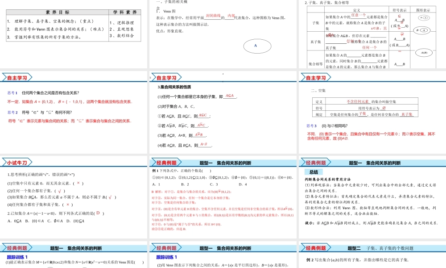This screenshot has width=446, height=268.
Task: Open the slide explaining the Venn 图
Action: tap(223, 34)
